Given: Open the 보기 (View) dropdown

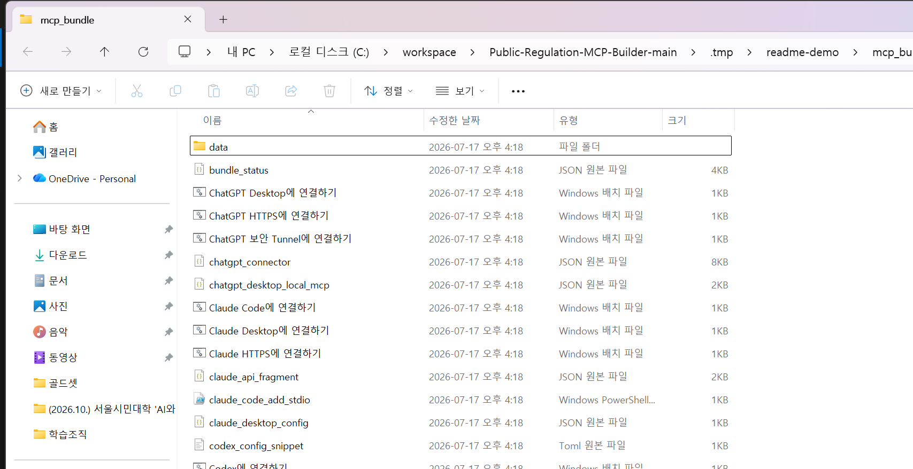Looking at the screenshot, I should coord(460,91).
